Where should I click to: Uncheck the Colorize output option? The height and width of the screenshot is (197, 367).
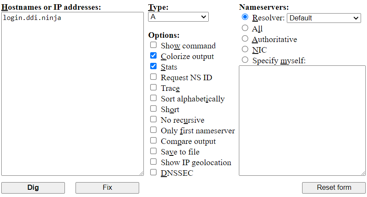coord(153,56)
